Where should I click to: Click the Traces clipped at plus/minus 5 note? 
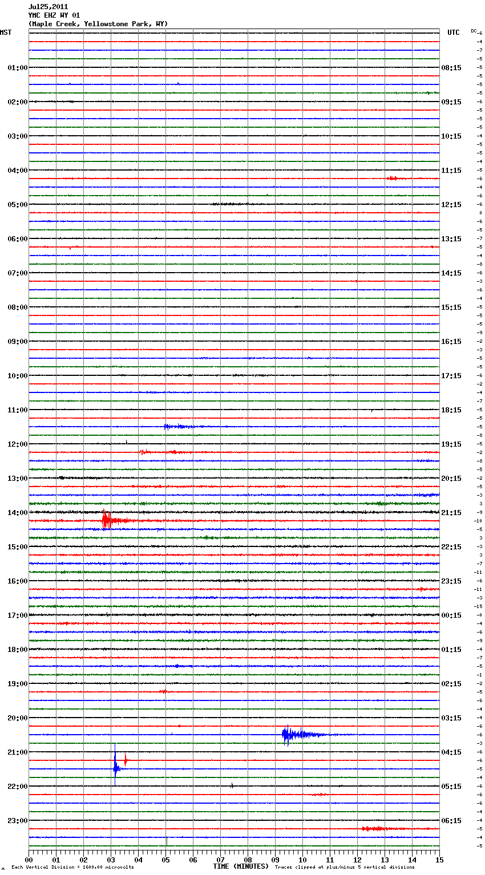pos(345,868)
